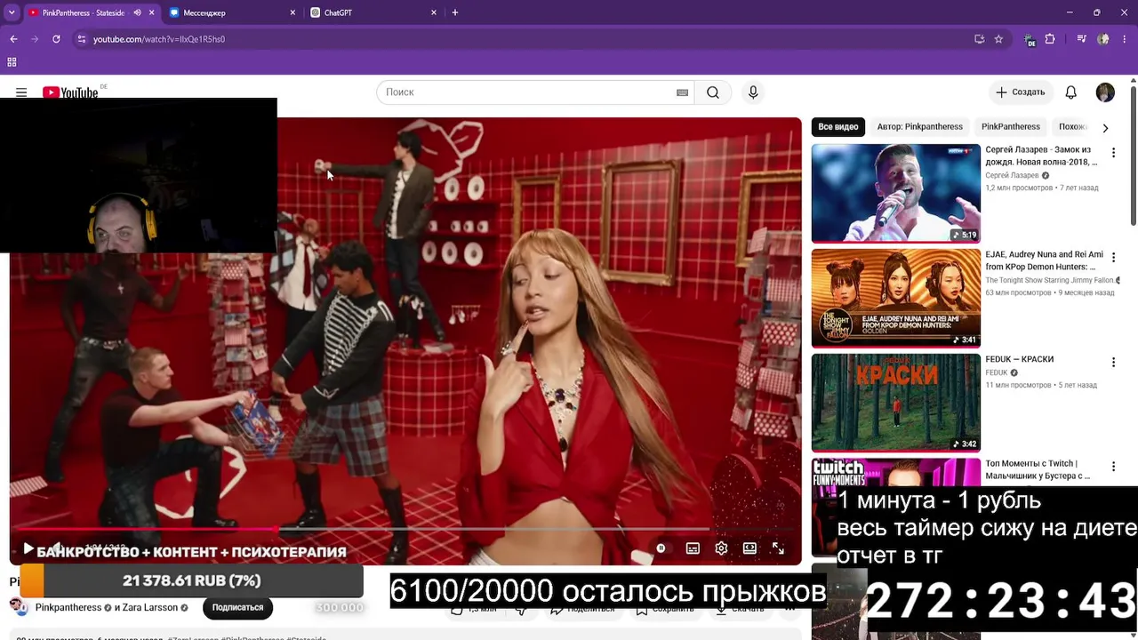Screen dimensions: 1138x640
Task: Seek on the video progress bar
Action: coord(405,530)
